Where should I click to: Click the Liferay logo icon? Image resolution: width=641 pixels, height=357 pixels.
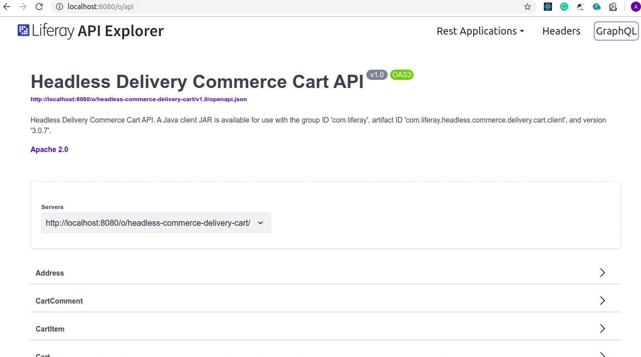point(23,30)
